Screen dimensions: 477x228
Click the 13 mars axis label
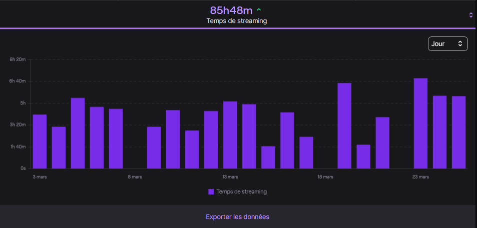click(x=230, y=177)
